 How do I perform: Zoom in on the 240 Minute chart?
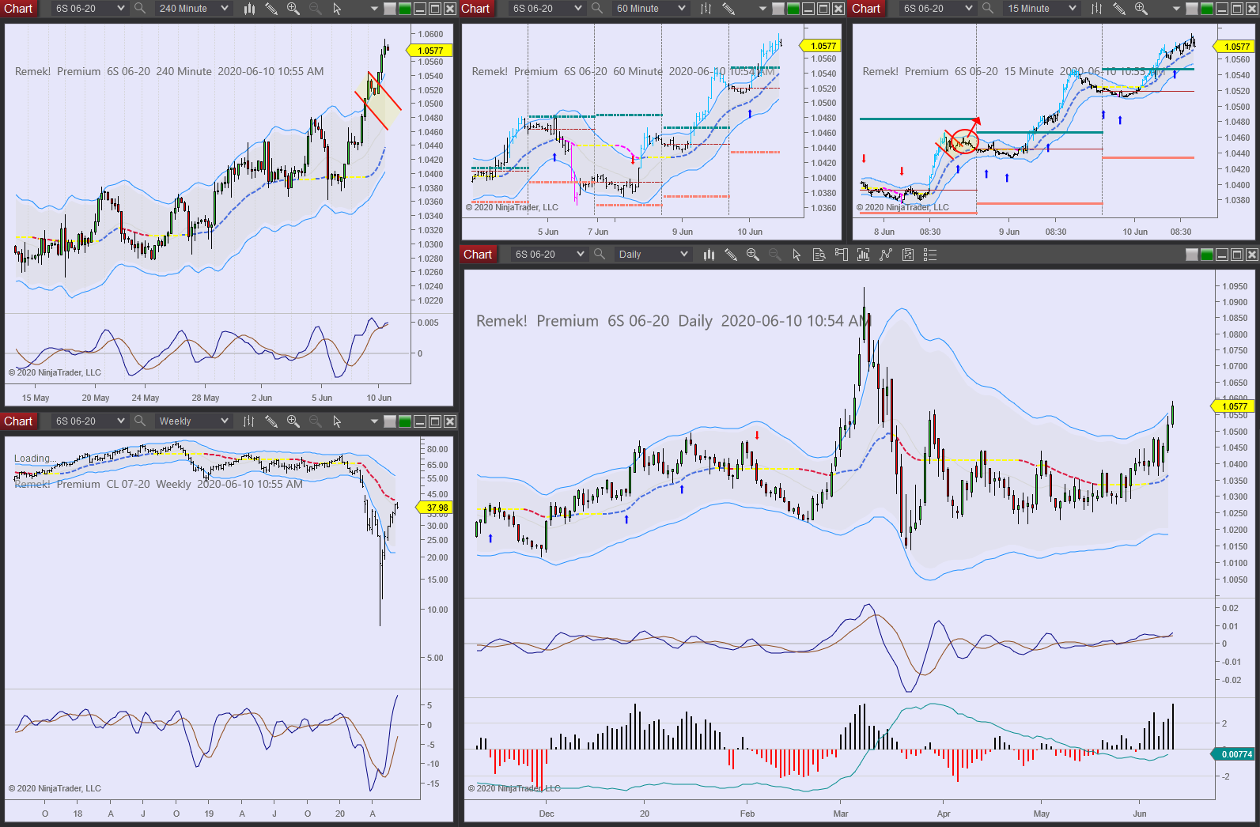293,9
